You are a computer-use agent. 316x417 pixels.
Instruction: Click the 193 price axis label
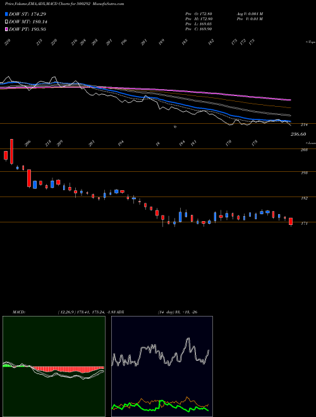click(x=304, y=173)
